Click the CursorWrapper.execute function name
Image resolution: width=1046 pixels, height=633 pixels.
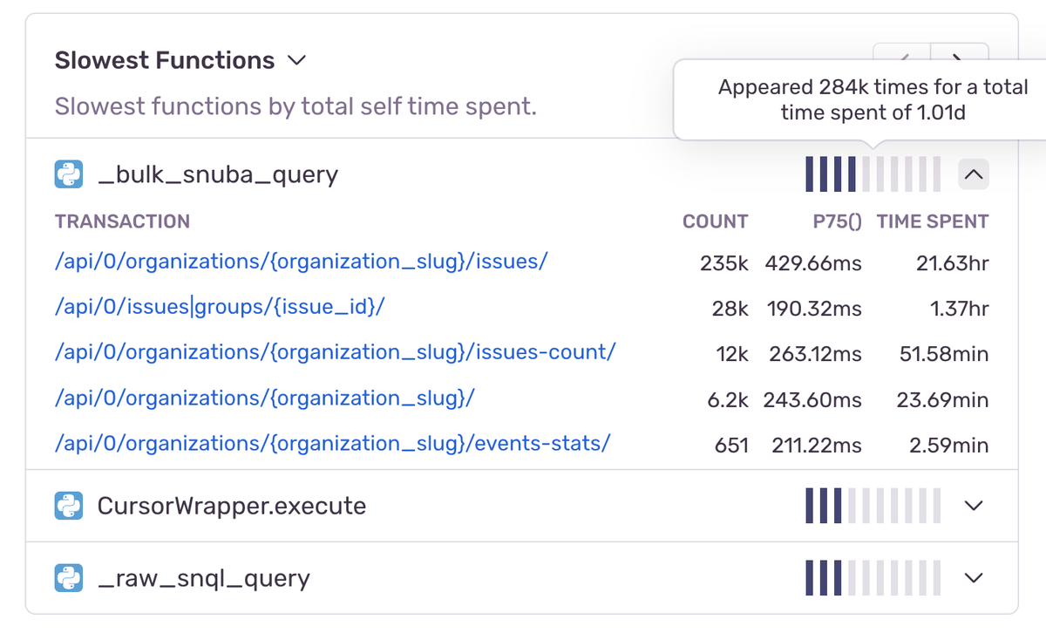coord(231,506)
